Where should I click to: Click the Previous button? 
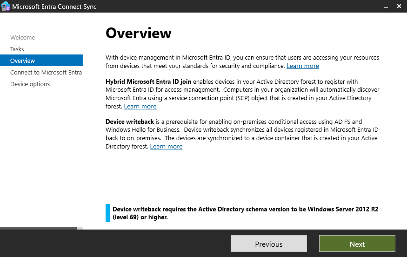point(269,244)
